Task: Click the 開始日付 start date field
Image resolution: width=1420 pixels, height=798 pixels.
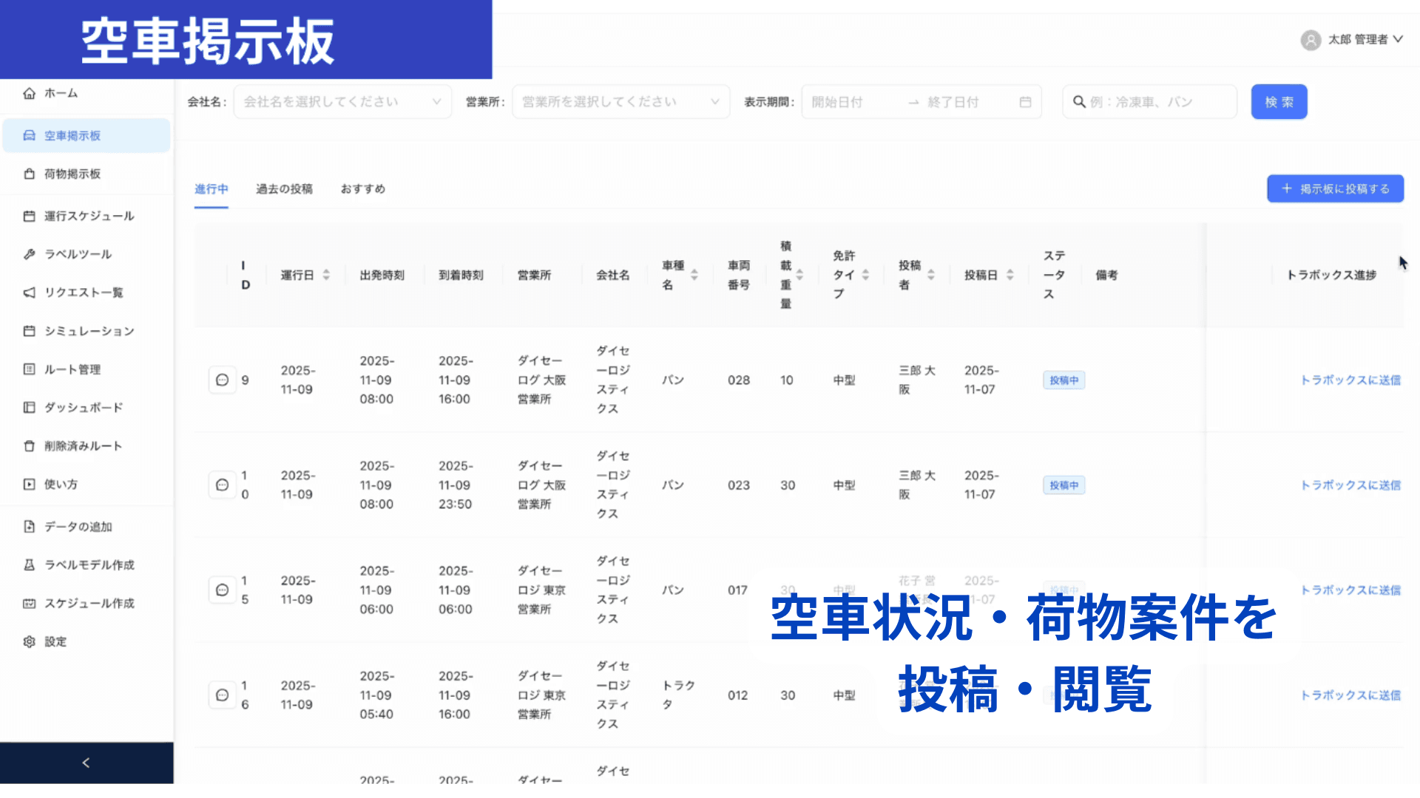Action: pyautogui.click(x=837, y=102)
